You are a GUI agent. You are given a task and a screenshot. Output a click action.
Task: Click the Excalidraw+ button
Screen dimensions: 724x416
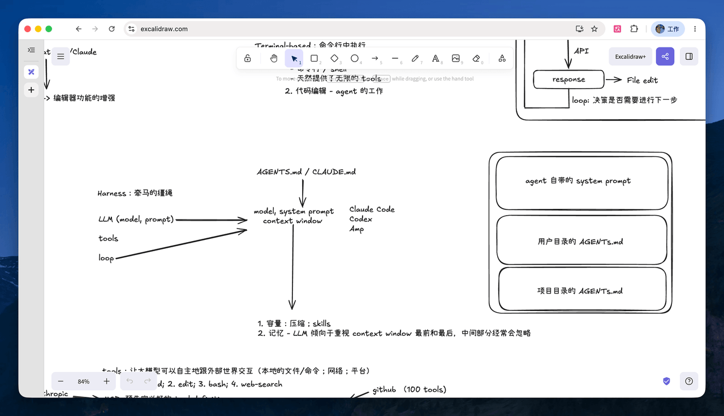pyautogui.click(x=630, y=56)
